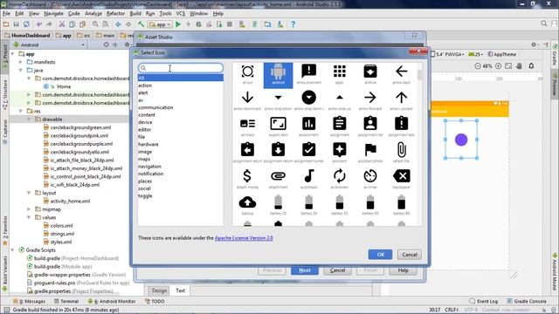Viewport: 559px width, 314px height.
Task: Open the AppTheme dropdown in designer
Action: (502, 54)
